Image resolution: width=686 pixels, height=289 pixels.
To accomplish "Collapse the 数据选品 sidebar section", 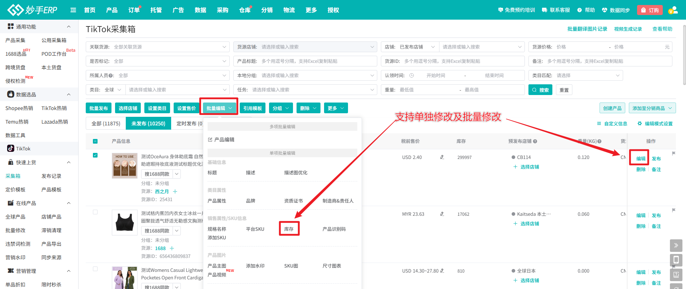I will [69, 95].
